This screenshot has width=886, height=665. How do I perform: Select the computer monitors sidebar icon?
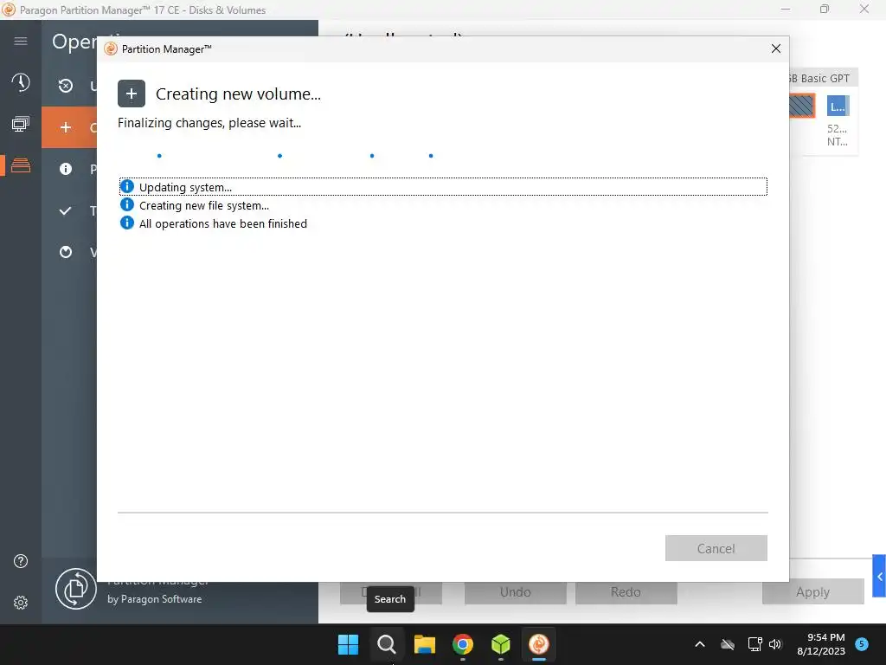click(21, 124)
